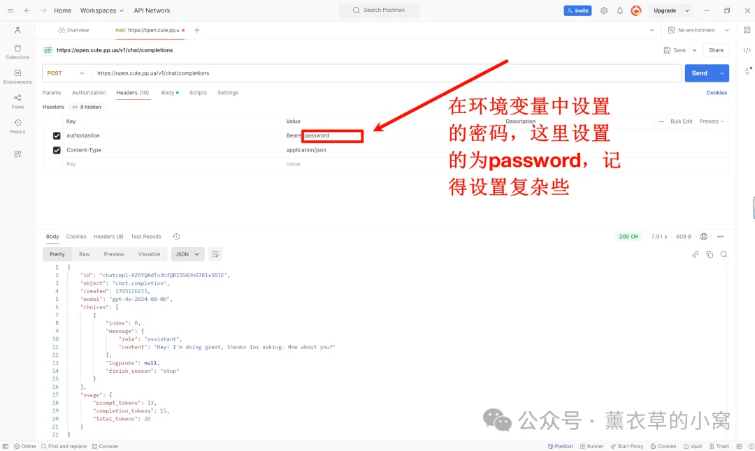Open Flows in the sidebar
Screen dimensions: 755x451
17,101
